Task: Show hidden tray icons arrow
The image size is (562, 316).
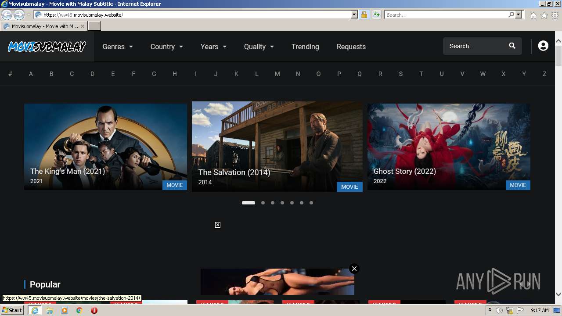Action: tap(490, 310)
